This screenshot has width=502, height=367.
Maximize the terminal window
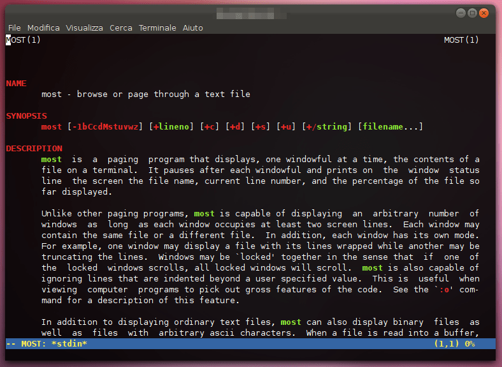(472, 13)
